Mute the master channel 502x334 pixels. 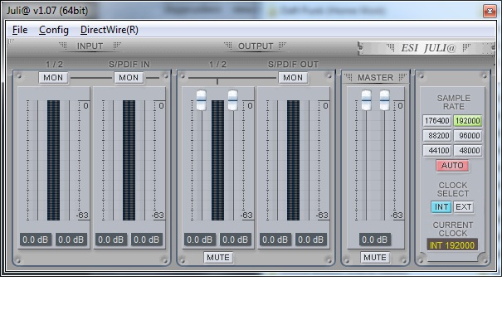pyautogui.click(x=375, y=258)
